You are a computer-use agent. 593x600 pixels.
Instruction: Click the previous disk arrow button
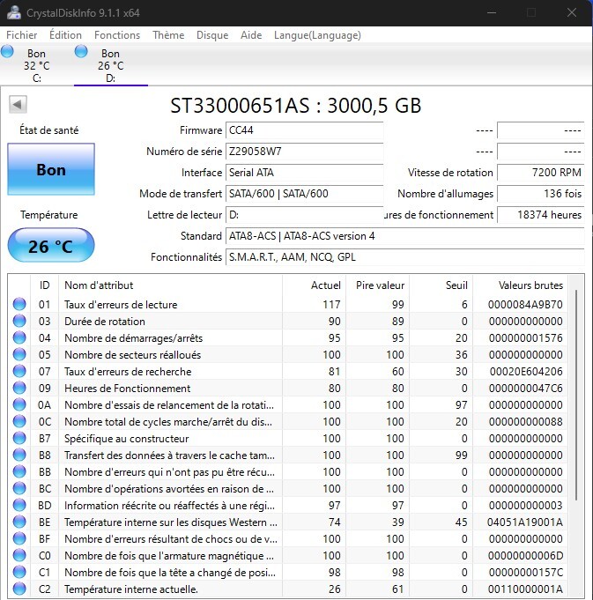click(x=17, y=105)
